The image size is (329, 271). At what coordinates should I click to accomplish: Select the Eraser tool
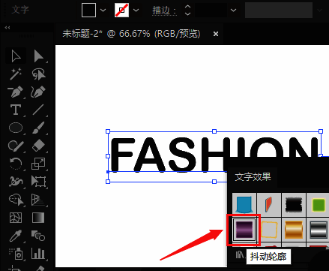[x=38, y=146]
